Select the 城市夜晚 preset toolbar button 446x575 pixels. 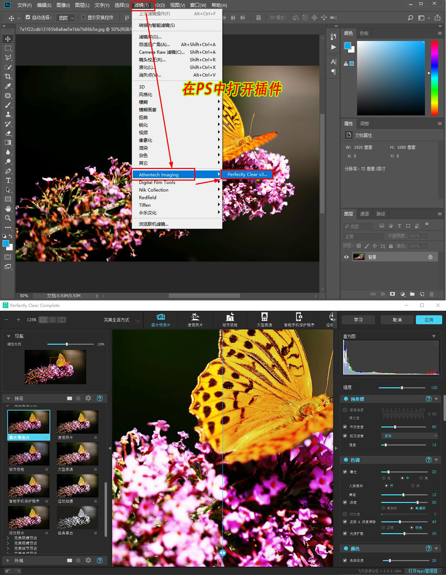230,320
